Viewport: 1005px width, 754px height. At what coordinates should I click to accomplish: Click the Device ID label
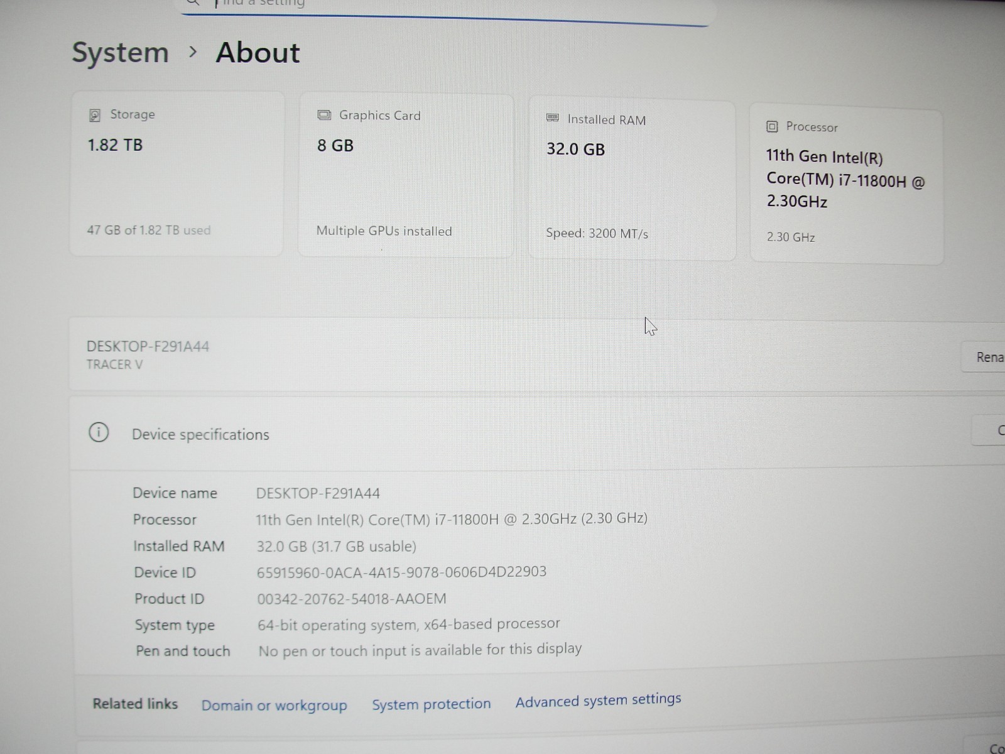pyautogui.click(x=165, y=572)
